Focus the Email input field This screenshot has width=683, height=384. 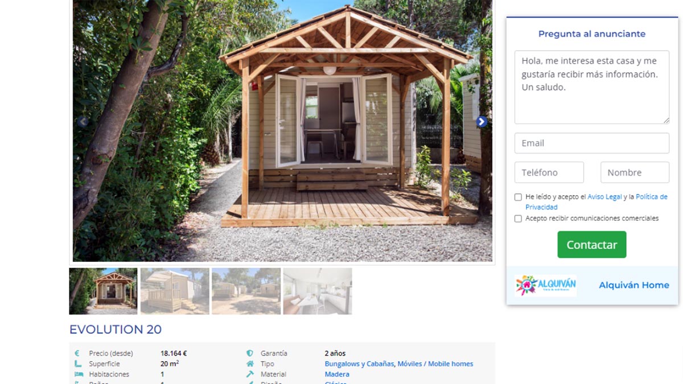(x=592, y=143)
